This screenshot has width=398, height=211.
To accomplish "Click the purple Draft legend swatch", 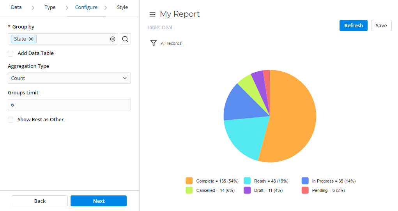I will pos(247,190).
